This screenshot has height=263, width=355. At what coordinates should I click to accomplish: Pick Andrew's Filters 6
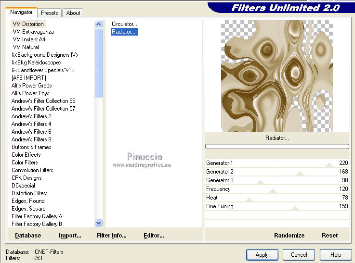(31, 132)
